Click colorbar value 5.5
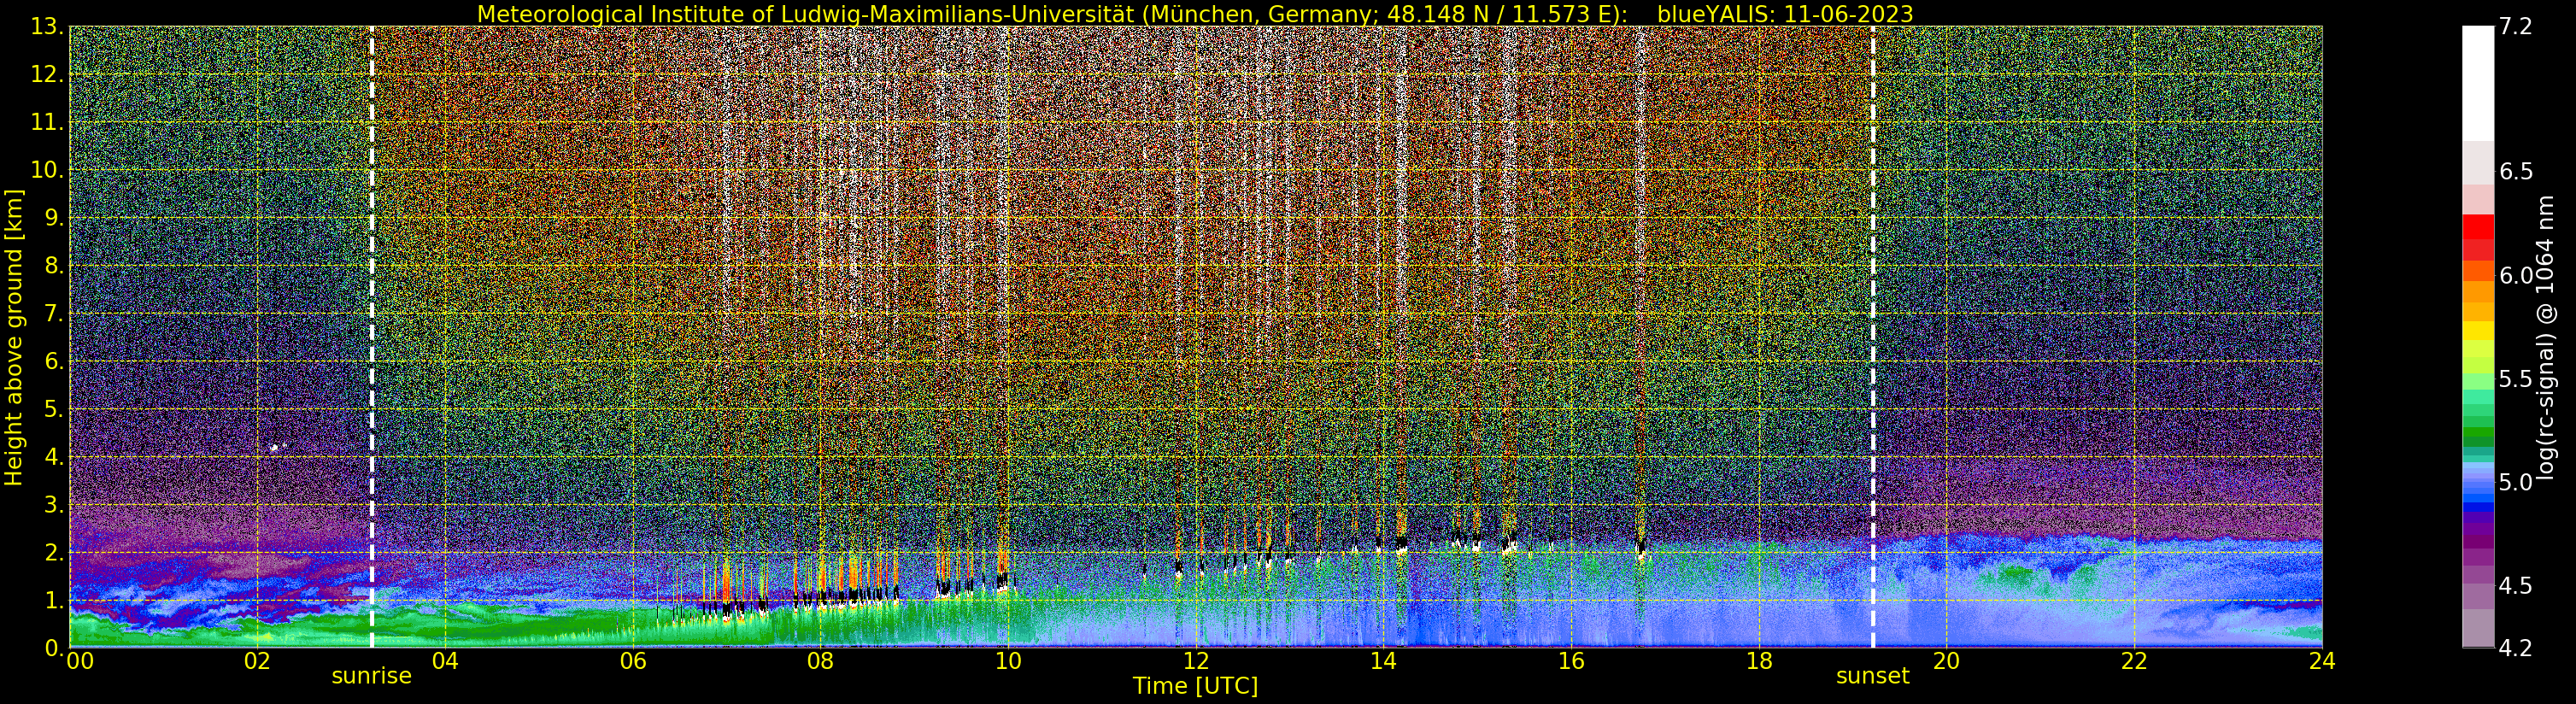The image size is (2576, 704). coord(2516,379)
